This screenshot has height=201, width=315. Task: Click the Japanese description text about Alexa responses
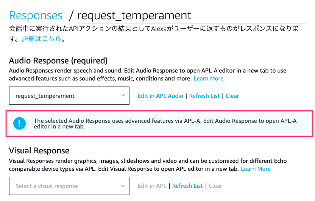[151, 29]
